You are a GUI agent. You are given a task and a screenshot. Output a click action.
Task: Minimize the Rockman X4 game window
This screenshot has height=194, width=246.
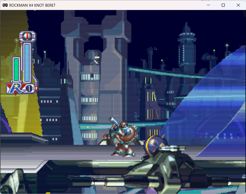click(x=209, y=5)
